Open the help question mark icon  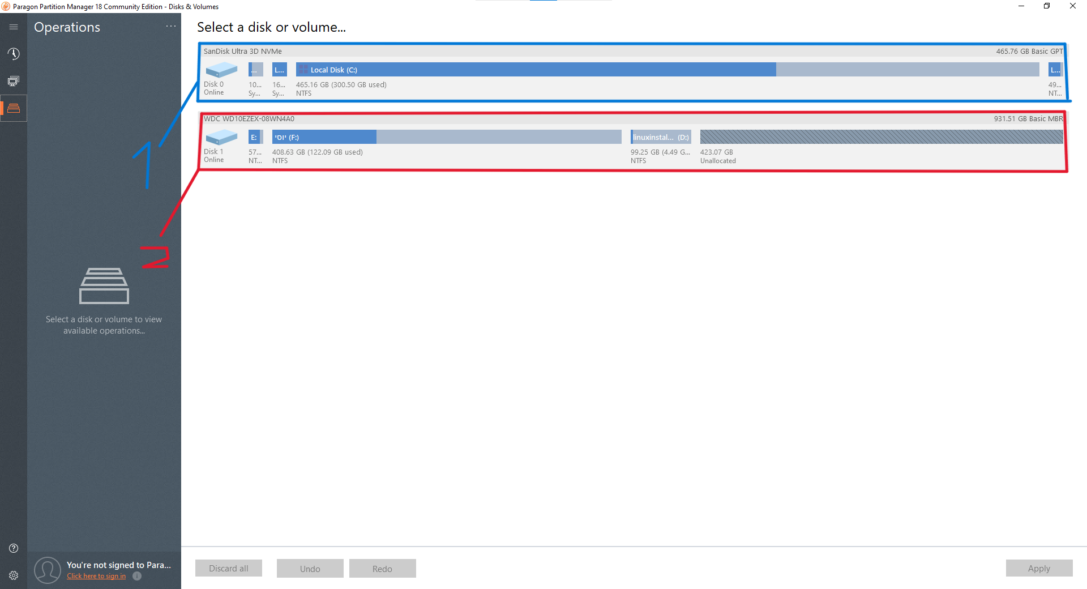(x=14, y=548)
